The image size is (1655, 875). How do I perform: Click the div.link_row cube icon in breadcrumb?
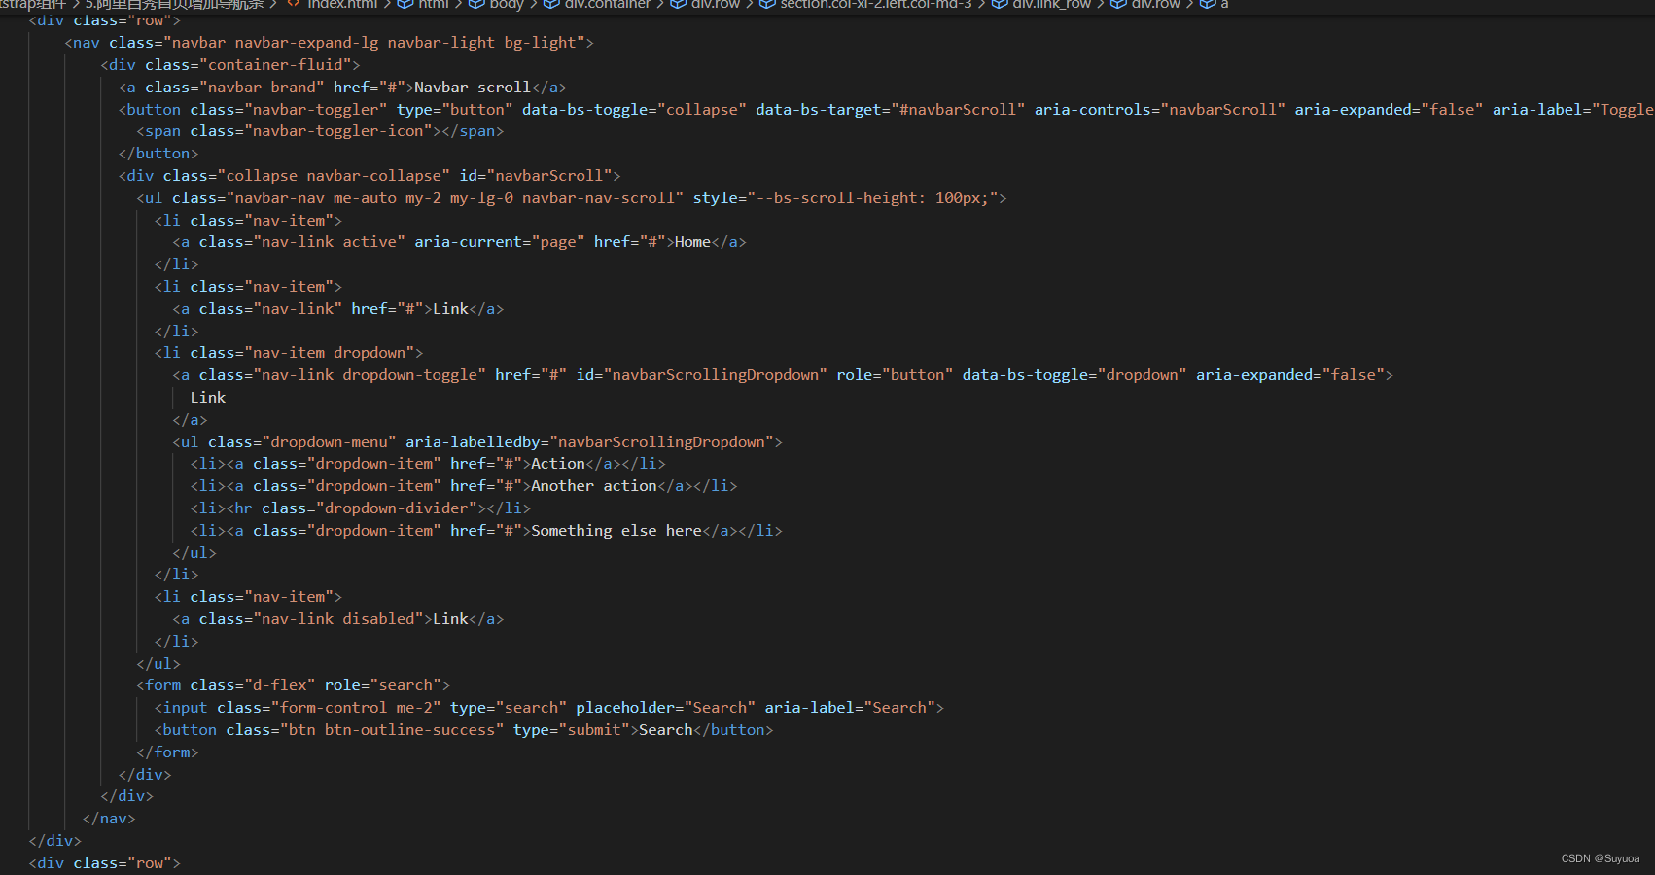coord(1000,5)
